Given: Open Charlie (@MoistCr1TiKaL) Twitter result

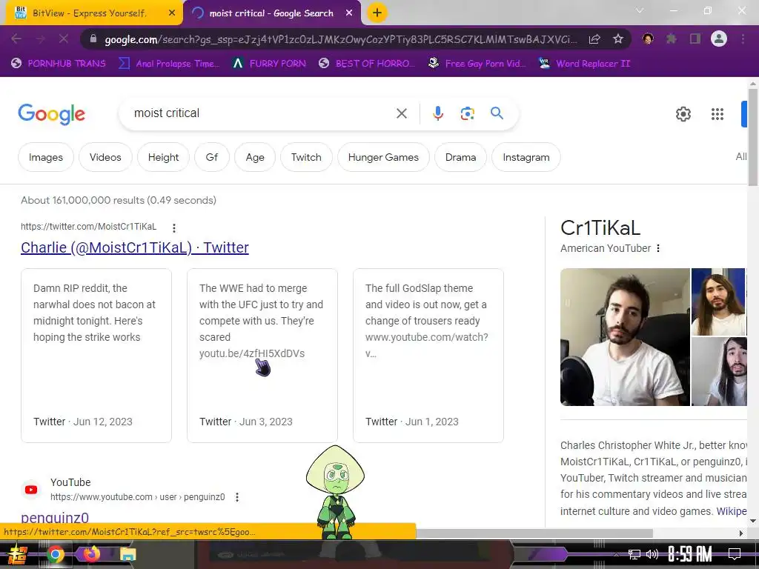Looking at the screenshot, I should pyautogui.click(x=135, y=247).
